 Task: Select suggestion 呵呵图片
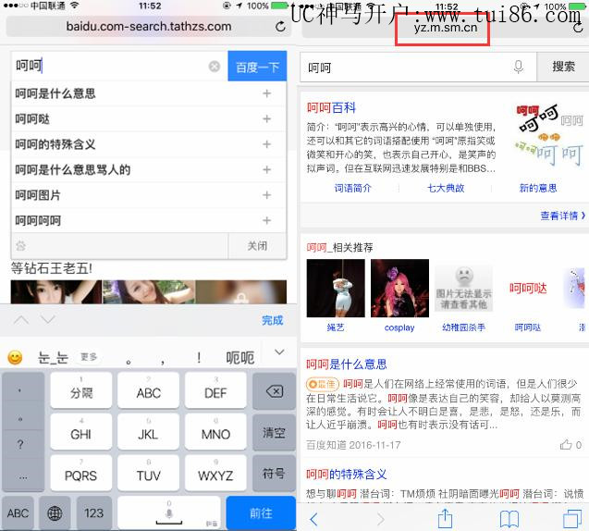pyautogui.click(x=38, y=195)
